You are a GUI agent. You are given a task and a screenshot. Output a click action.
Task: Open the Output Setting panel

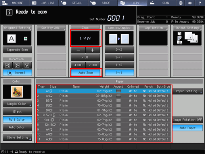click(187, 28)
